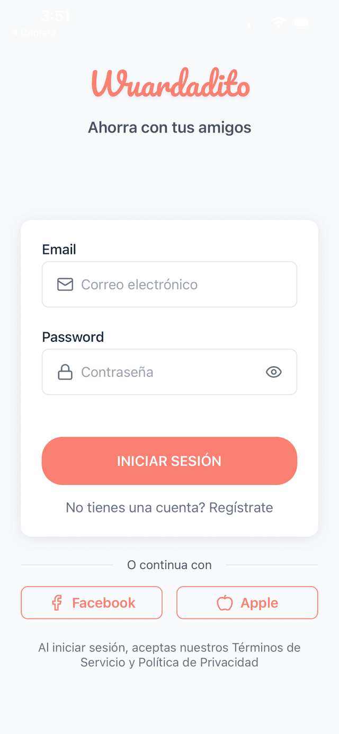The width and height of the screenshot is (339, 734).
Task: Select the Correo electrónico input field
Action: 169,285
